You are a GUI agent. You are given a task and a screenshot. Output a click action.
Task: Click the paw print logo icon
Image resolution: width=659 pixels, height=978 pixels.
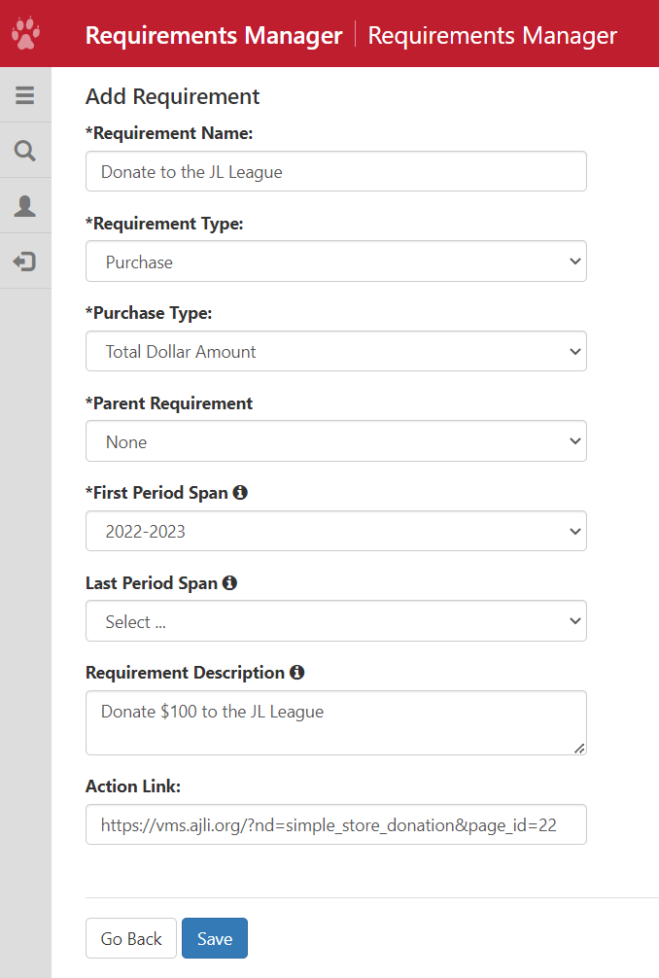click(x=25, y=35)
